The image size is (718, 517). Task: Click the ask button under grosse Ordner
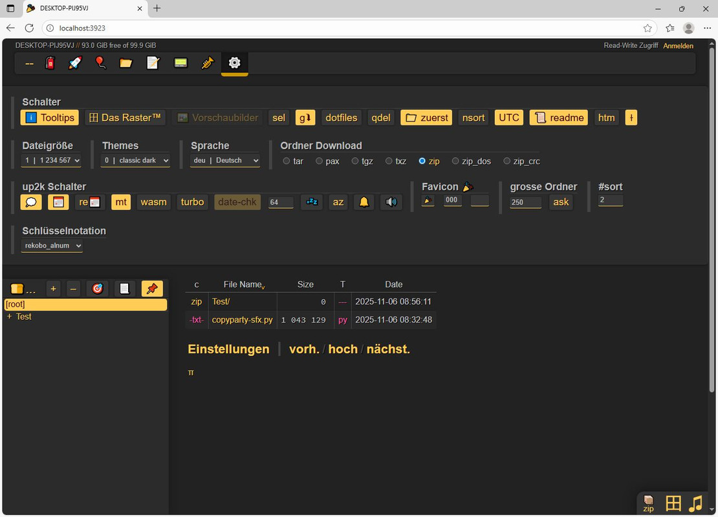tap(561, 202)
